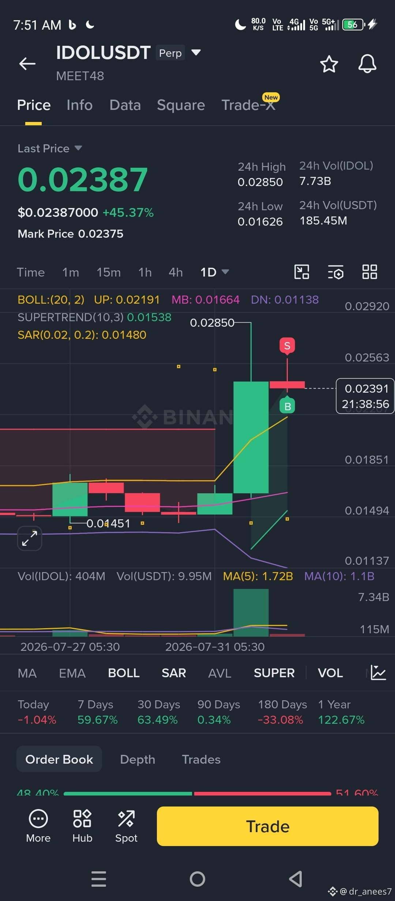Tap the 24h Low 0.01626 value

tap(260, 222)
